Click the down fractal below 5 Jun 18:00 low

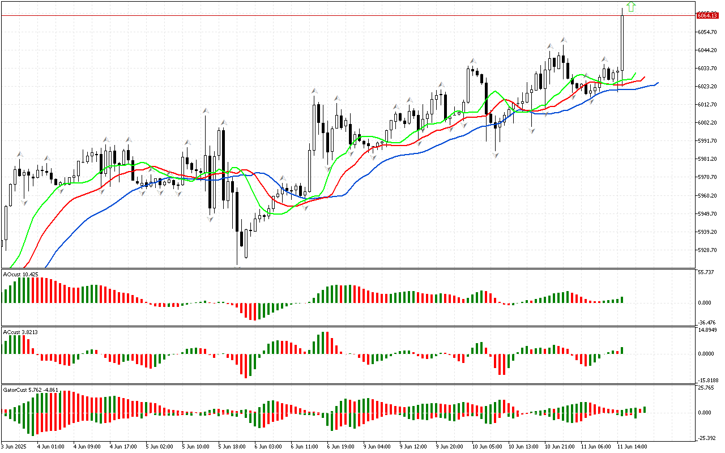point(237,270)
